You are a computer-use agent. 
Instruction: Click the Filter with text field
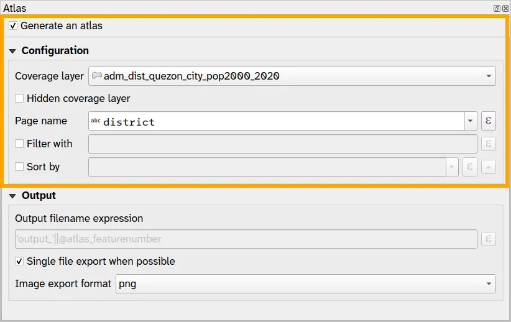[x=283, y=144]
